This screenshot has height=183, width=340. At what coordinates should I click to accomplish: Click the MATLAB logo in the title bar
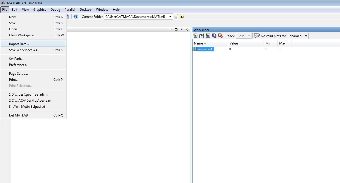coord(3,3)
